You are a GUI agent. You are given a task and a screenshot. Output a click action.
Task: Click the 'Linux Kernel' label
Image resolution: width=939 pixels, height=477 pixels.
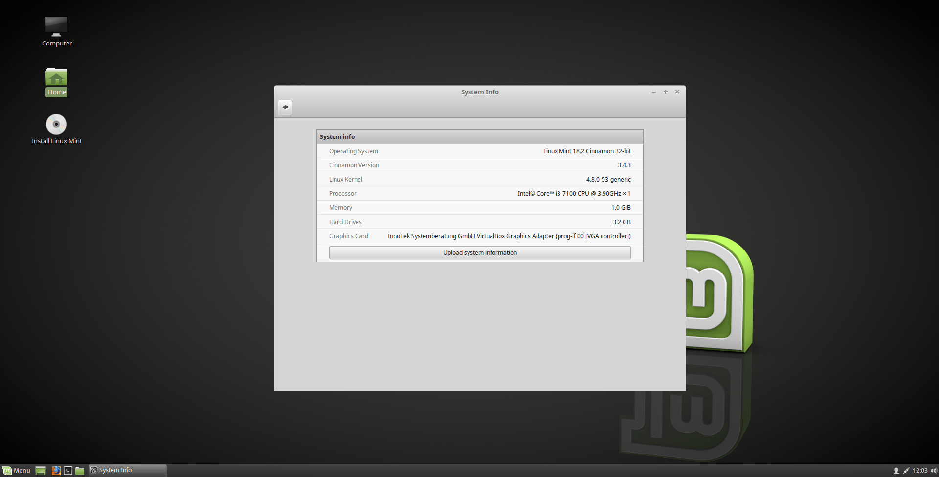click(x=346, y=180)
